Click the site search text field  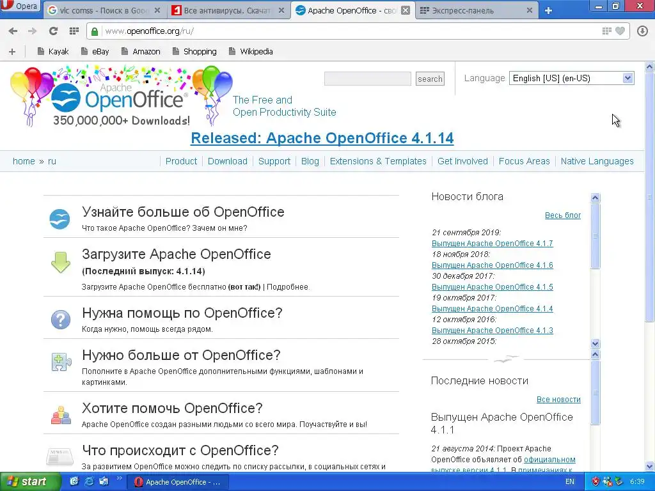368,79
